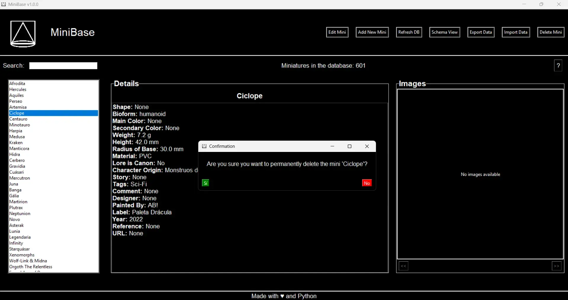Select Manticora in the mini list
Screen dimensions: 568x300
tap(54, 149)
